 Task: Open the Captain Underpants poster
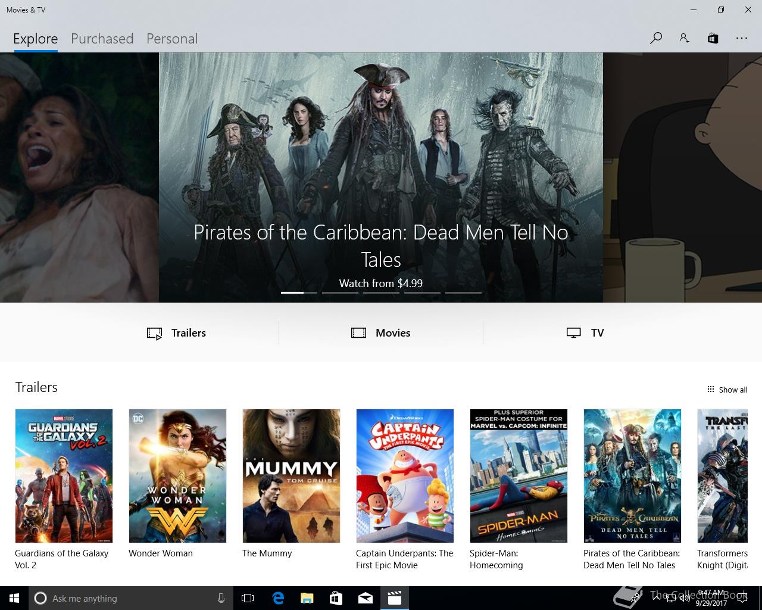click(x=405, y=475)
